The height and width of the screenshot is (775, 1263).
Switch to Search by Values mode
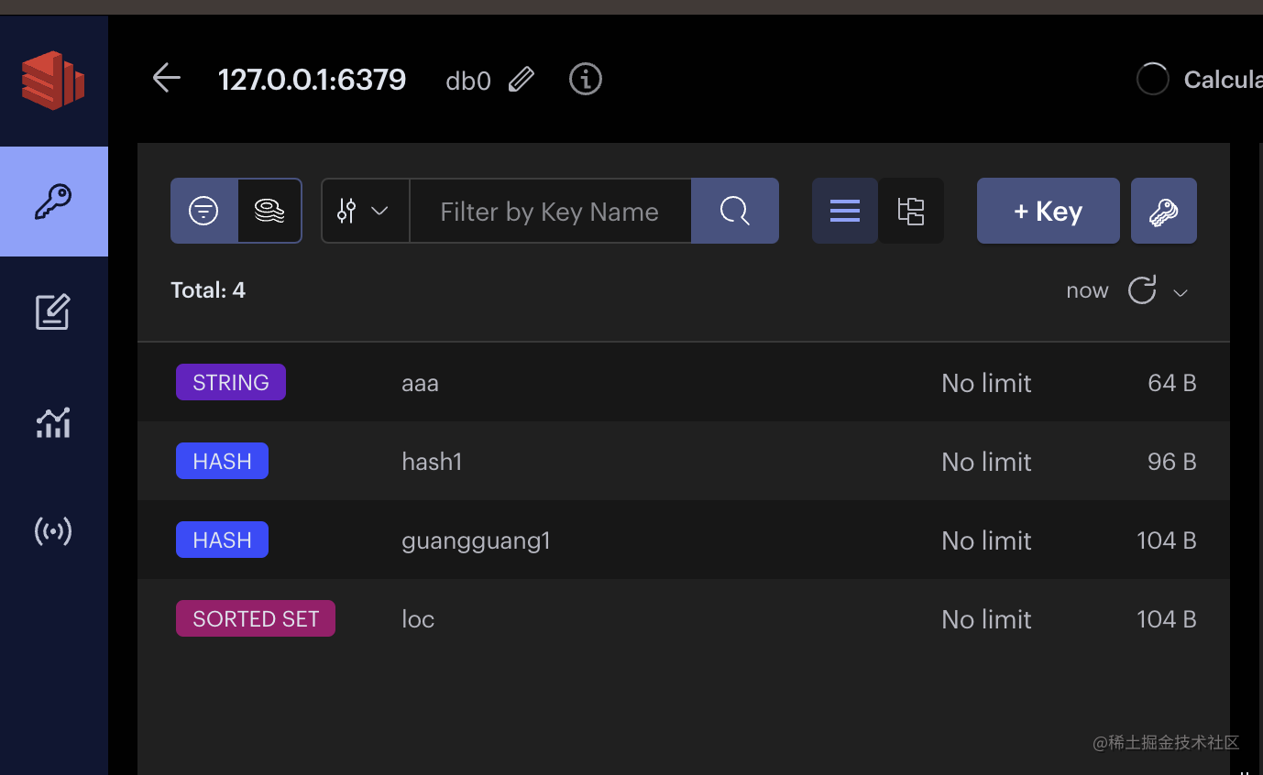pyautogui.click(x=269, y=211)
